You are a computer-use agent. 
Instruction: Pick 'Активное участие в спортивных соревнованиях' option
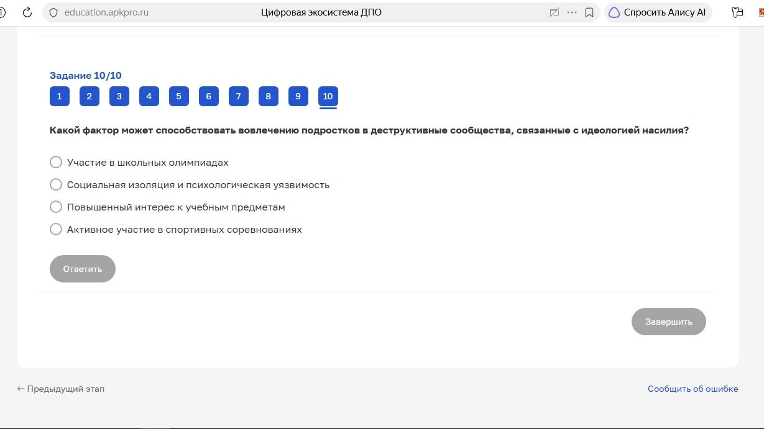(x=56, y=229)
